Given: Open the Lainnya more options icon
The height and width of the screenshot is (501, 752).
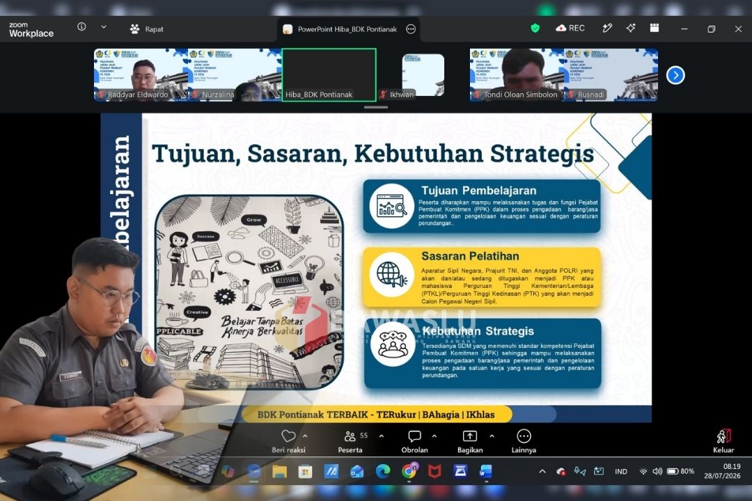Looking at the screenshot, I should (524, 436).
